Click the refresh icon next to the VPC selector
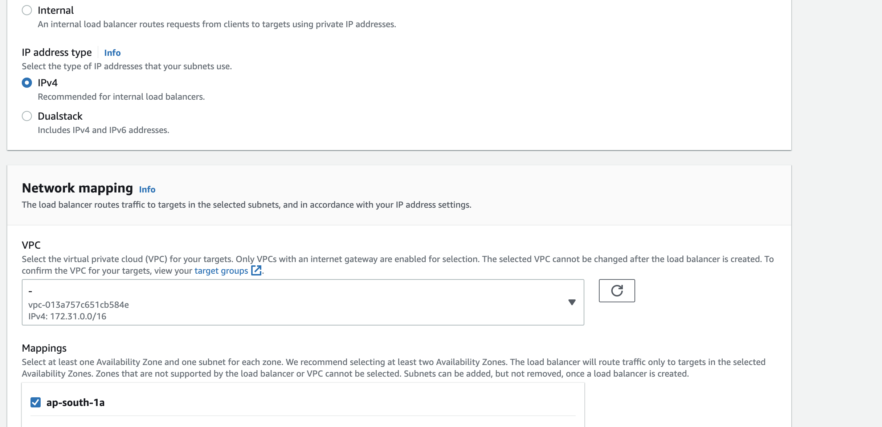This screenshot has width=882, height=427. point(616,291)
